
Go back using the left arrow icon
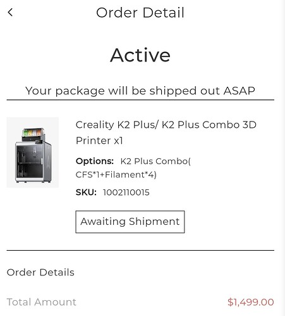(x=10, y=12)
